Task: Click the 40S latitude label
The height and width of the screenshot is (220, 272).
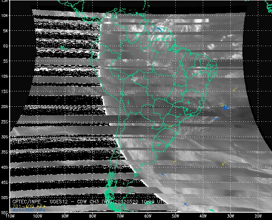Action: (x=4, y=167)
